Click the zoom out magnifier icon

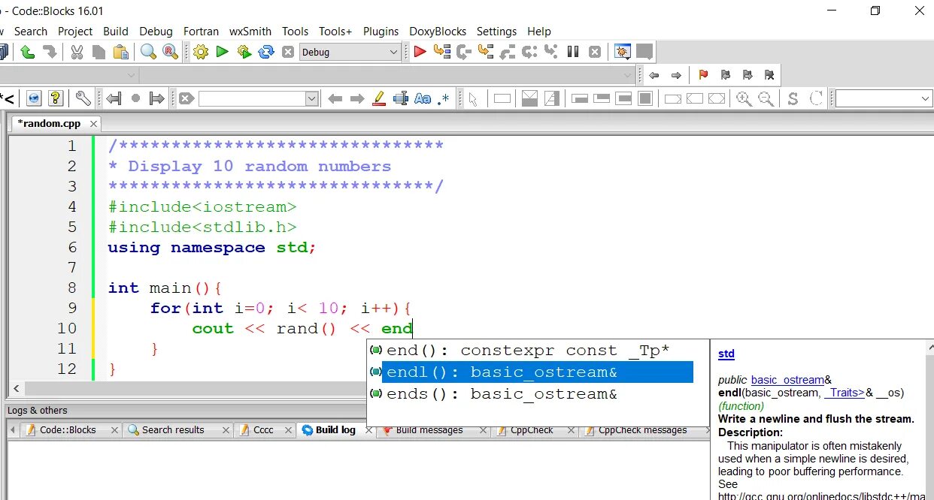click(766, 98)
